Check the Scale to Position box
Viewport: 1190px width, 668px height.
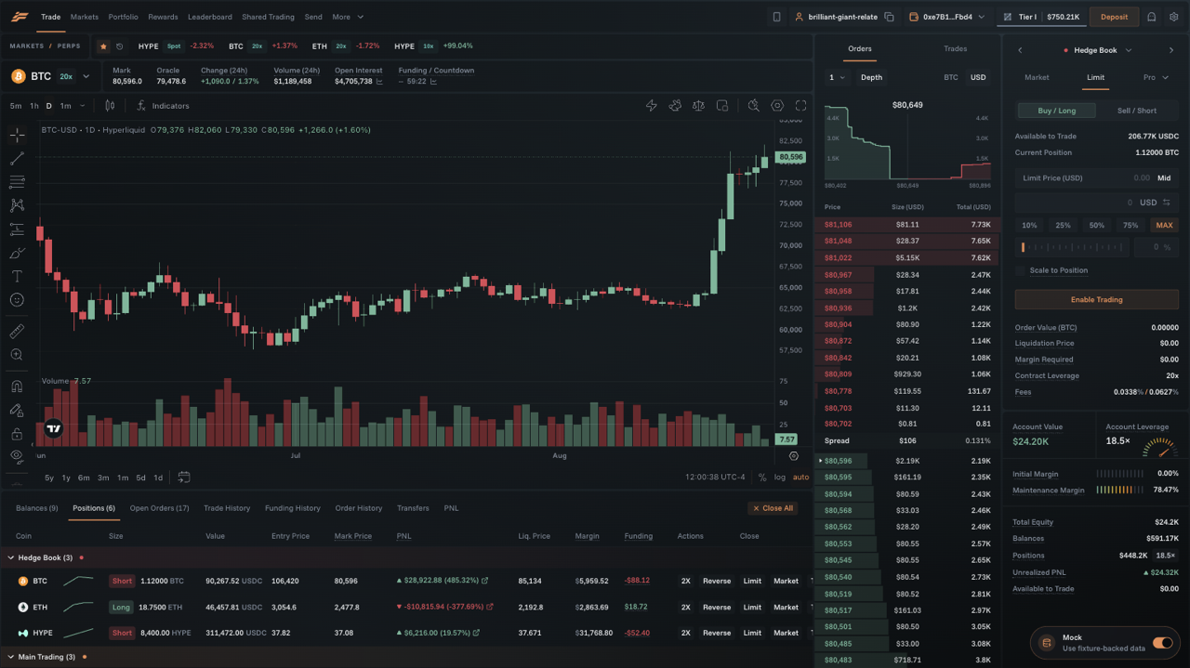1020,270
